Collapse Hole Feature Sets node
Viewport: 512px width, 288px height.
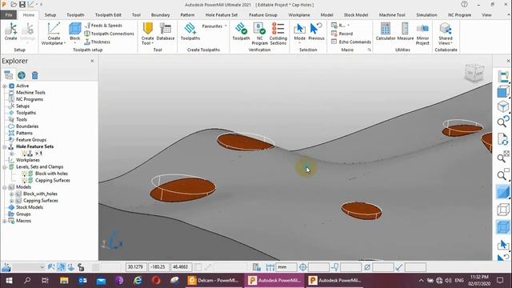coord(5,146)
